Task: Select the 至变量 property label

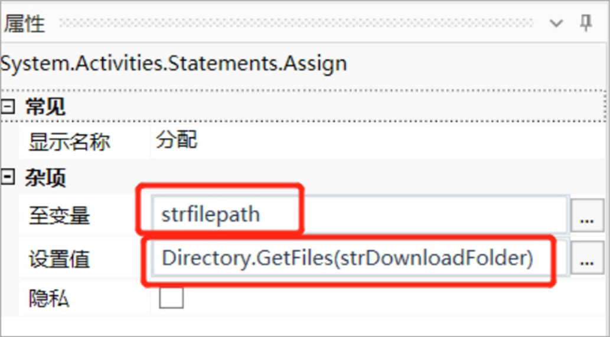Action: [59, 215]
